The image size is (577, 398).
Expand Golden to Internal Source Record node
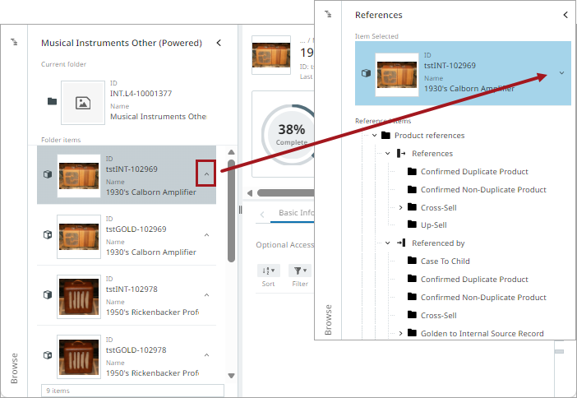point(401,334)
